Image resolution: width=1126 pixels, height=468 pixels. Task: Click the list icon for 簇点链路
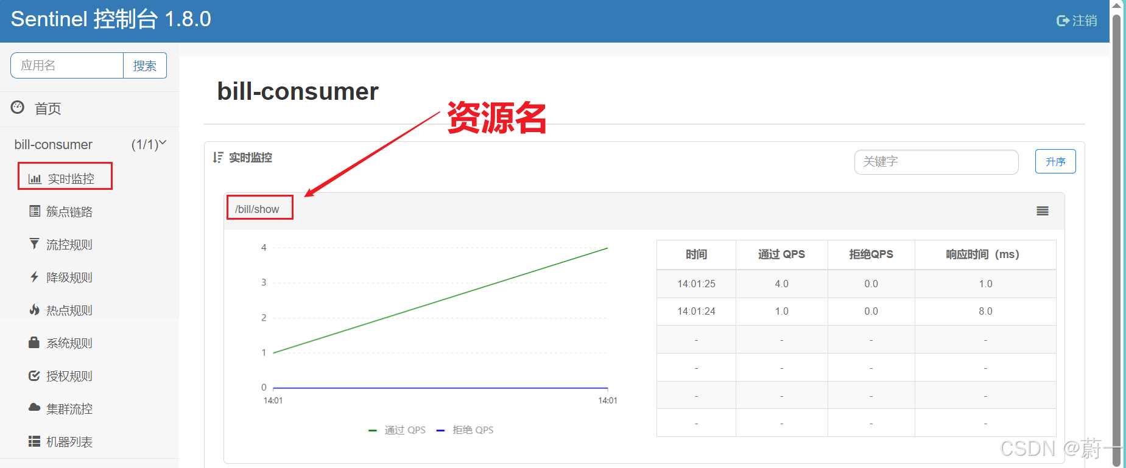[35, 211]
